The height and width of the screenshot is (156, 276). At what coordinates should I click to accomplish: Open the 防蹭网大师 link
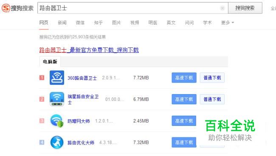[79, 121]
